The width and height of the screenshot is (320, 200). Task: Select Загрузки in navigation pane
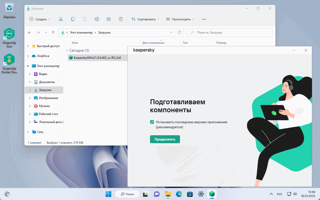(44, 90)
